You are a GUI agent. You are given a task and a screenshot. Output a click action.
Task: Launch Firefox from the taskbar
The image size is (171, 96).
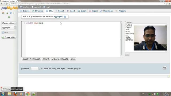point(15,94)
